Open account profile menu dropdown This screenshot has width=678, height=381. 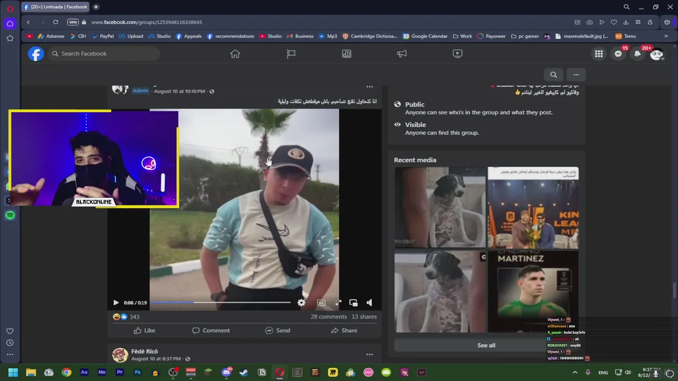pos(657,53)
